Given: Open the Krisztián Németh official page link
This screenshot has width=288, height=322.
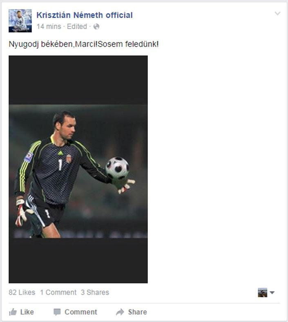Looking at the screenshot, I should 85,15.
